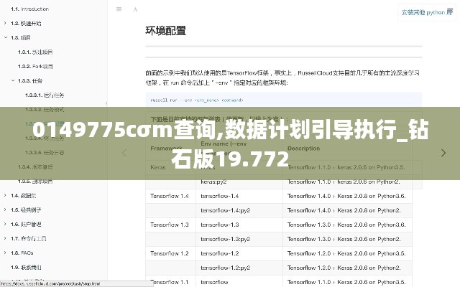Open the 1.2 sidebar entry
Image resolution: width=460 pixels, height=287 pixels.
26,24
